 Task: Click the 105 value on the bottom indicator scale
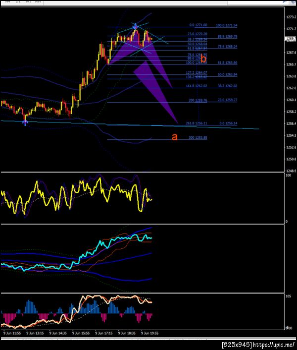(288, 296)
